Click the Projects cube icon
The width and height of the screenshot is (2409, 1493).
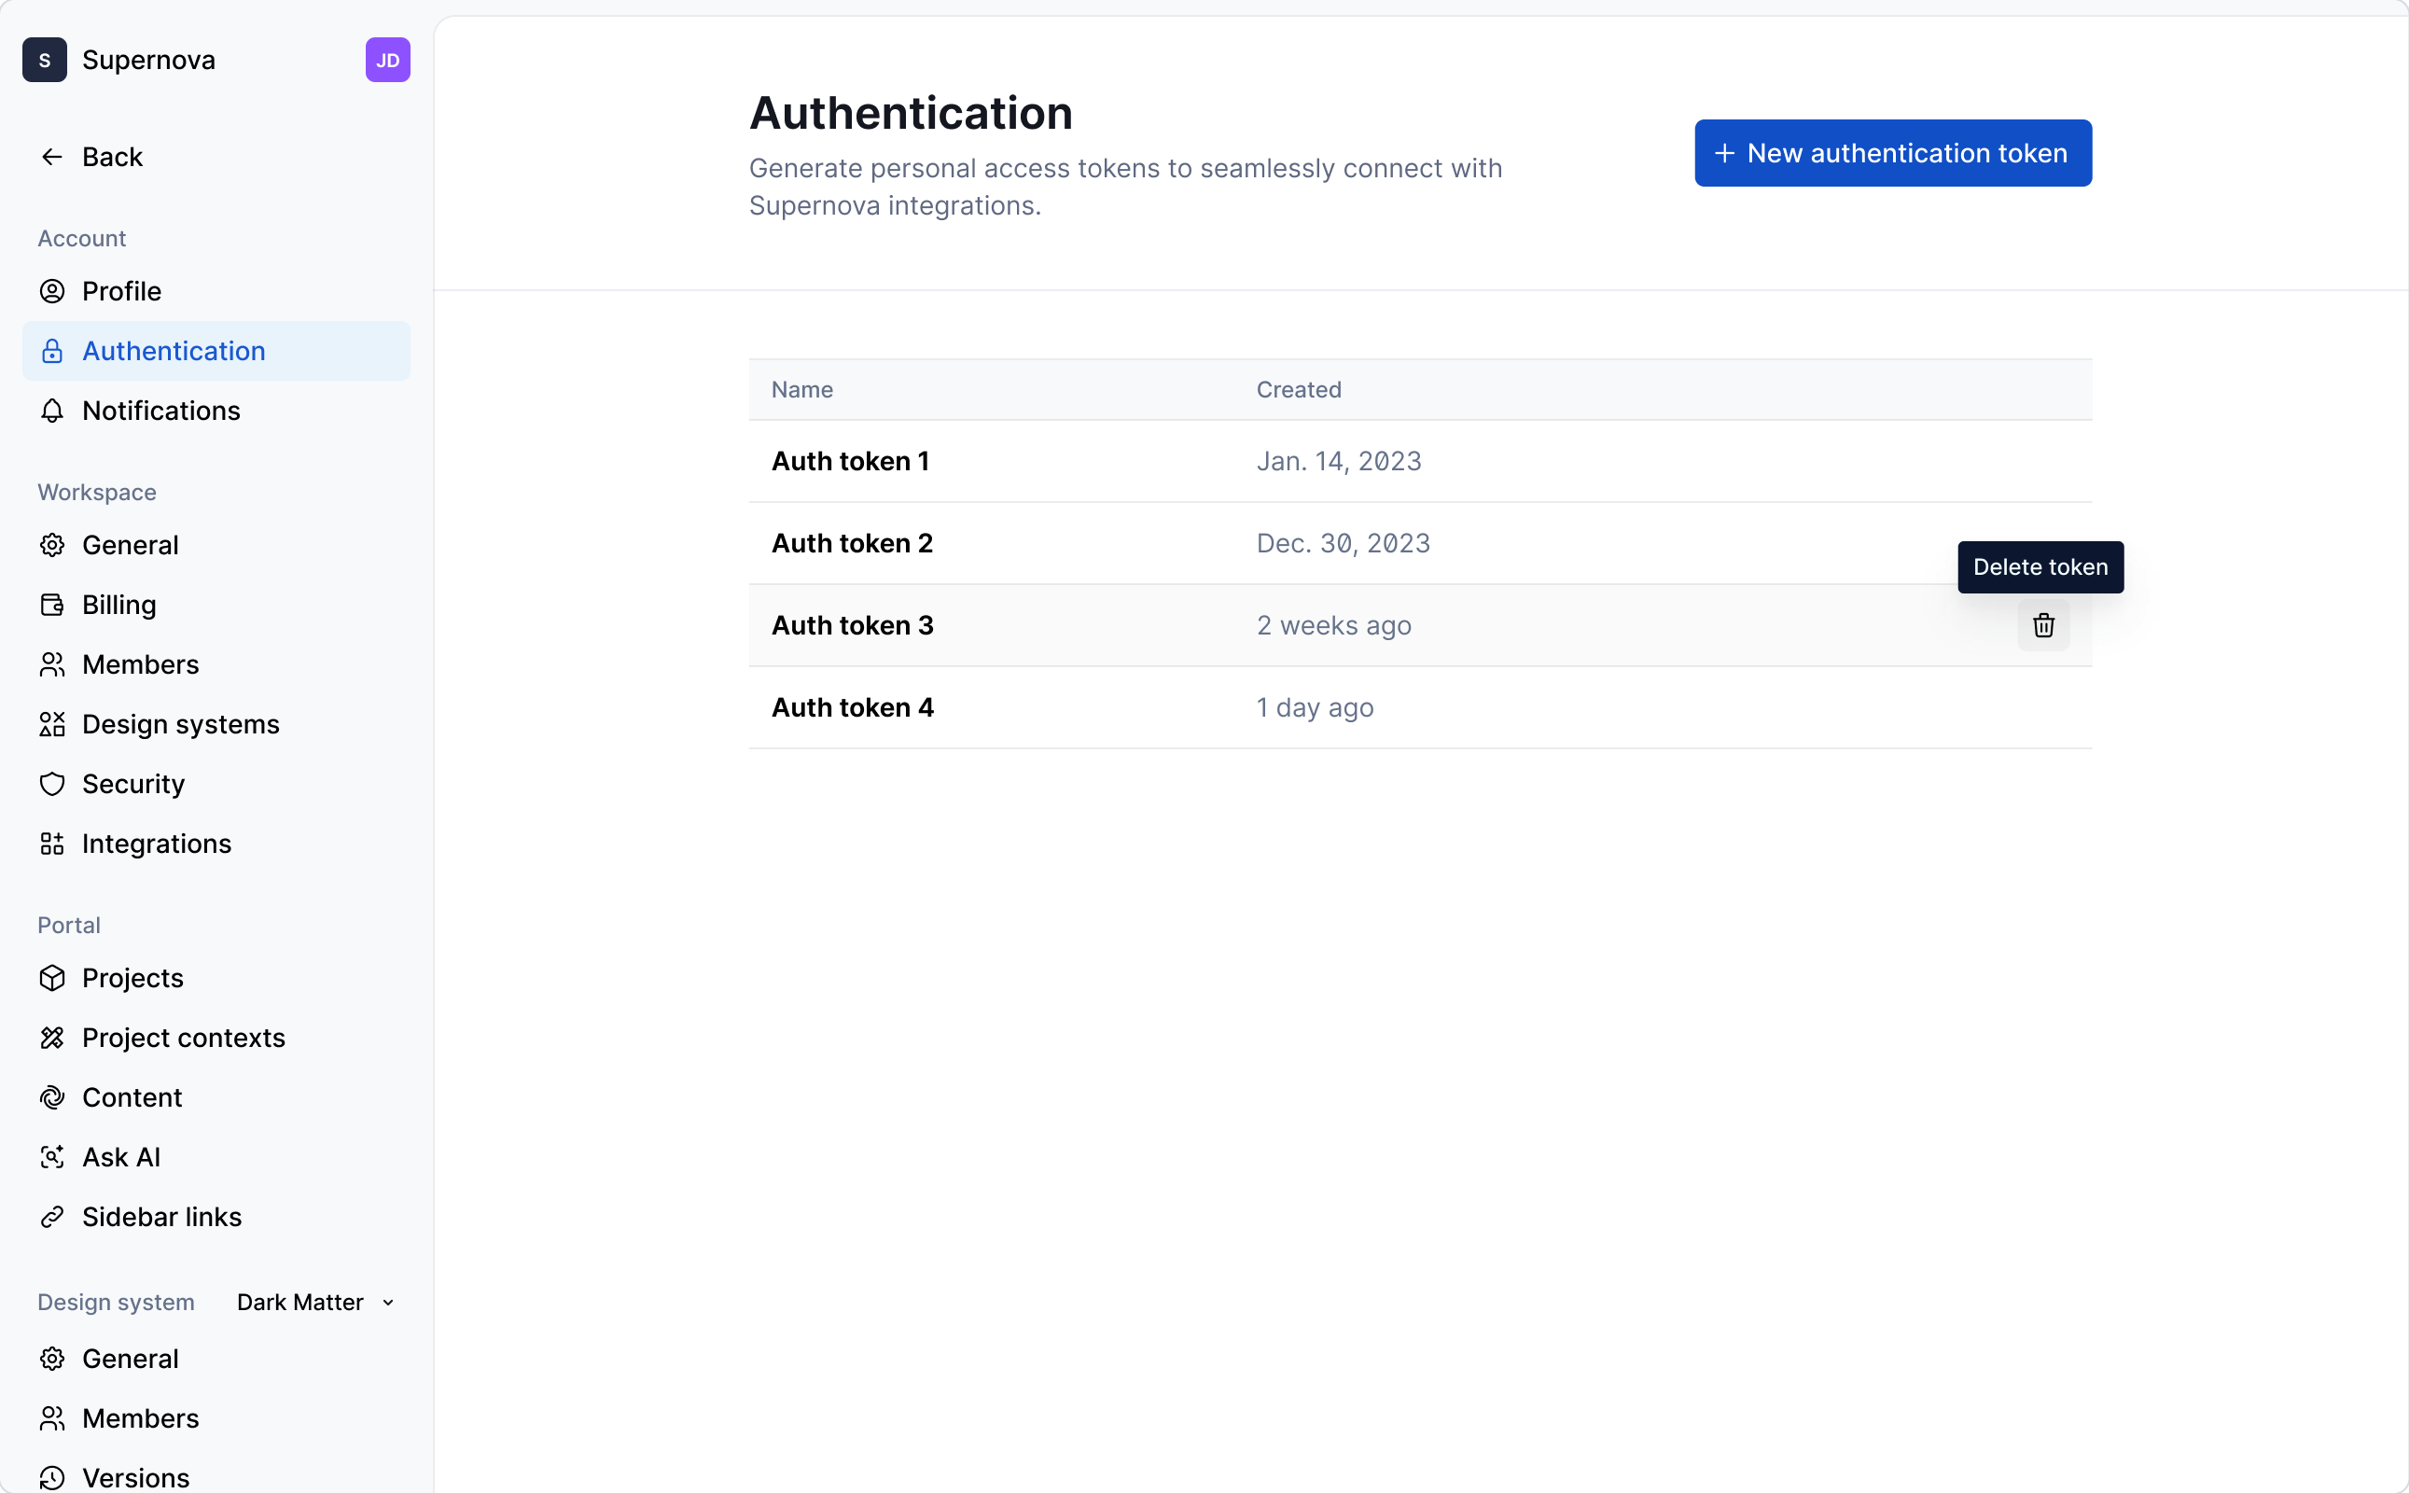[52, 978]
